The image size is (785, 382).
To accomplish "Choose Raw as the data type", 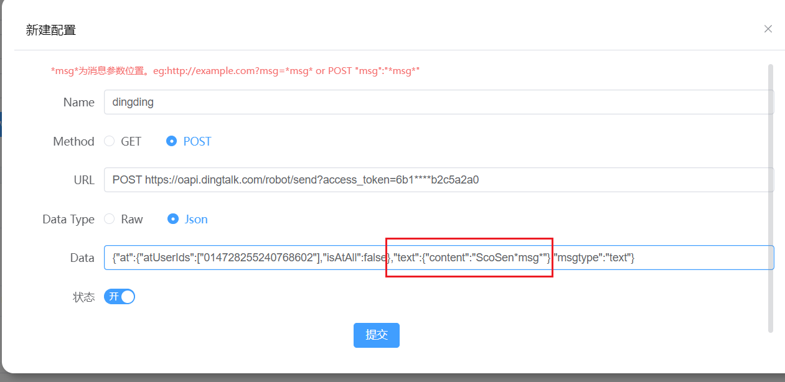I will point(110,219).
